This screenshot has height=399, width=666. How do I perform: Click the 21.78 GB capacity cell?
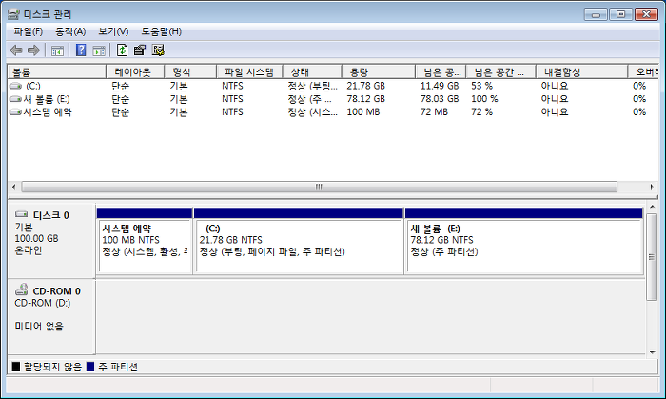[365, 86]
